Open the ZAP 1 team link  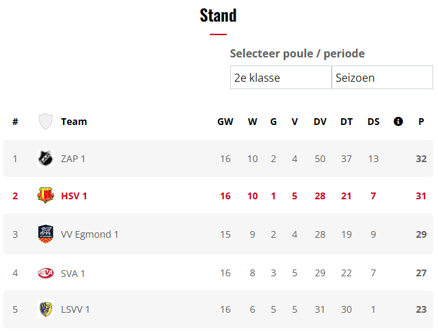pos(73,159)
